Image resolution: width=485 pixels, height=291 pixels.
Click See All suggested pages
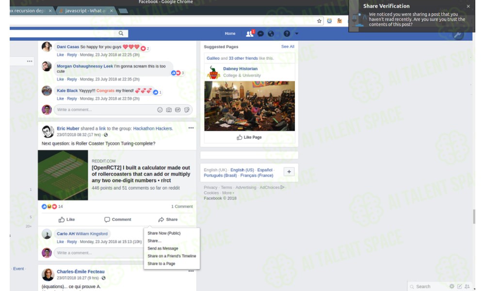(288, 47)
